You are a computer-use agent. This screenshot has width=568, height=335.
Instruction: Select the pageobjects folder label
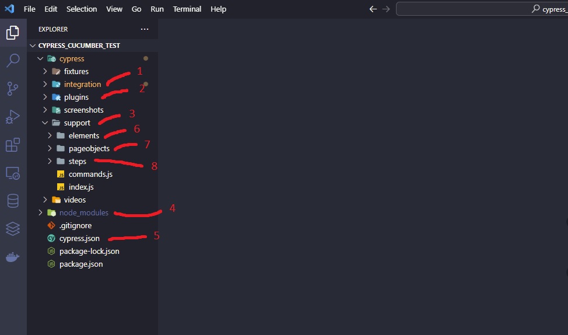point(89,149)
